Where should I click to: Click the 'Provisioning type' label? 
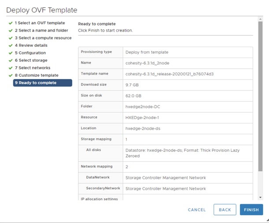96,52
